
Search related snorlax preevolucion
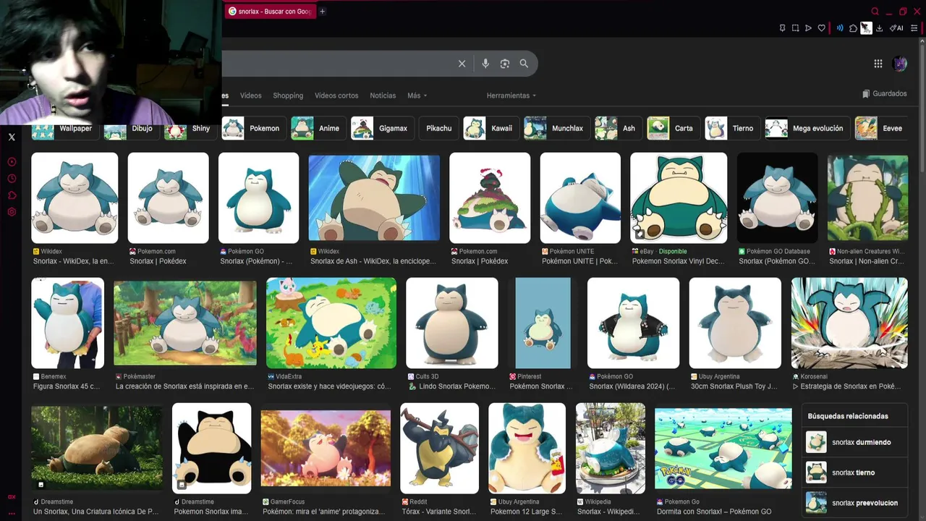pyautogui.click(x=854, y=503)
